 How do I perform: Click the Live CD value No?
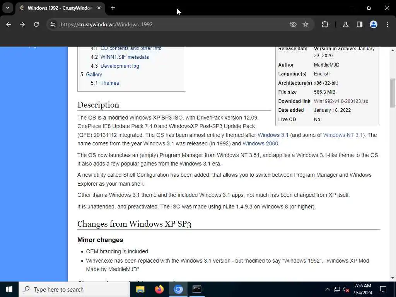pos(317,119)
